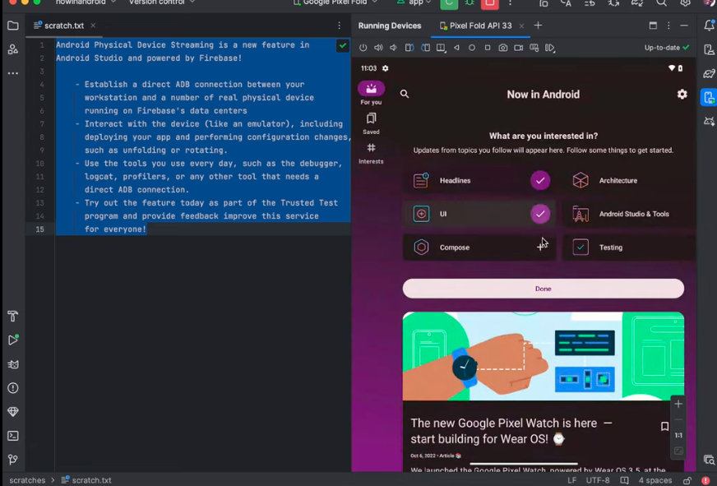The width and height of the screenshot is (717, 486).
Task: Open the Terminal tool window
Action: [x=13, y=436]
